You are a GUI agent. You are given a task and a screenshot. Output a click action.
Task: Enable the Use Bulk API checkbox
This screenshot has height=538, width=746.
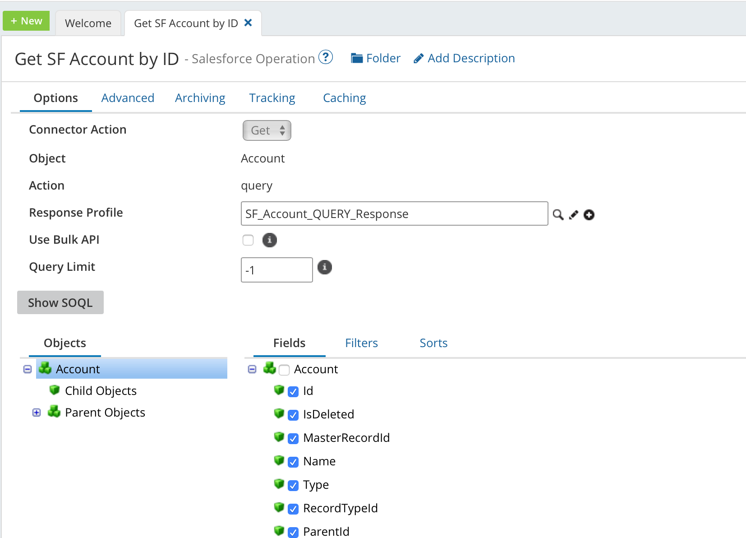pos(248,240)
